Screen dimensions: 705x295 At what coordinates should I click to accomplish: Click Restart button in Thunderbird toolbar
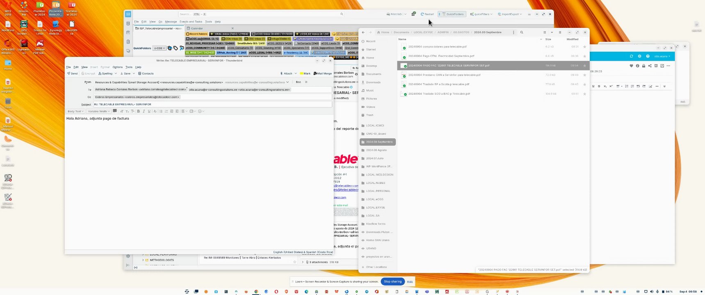(x=427, y=14)
